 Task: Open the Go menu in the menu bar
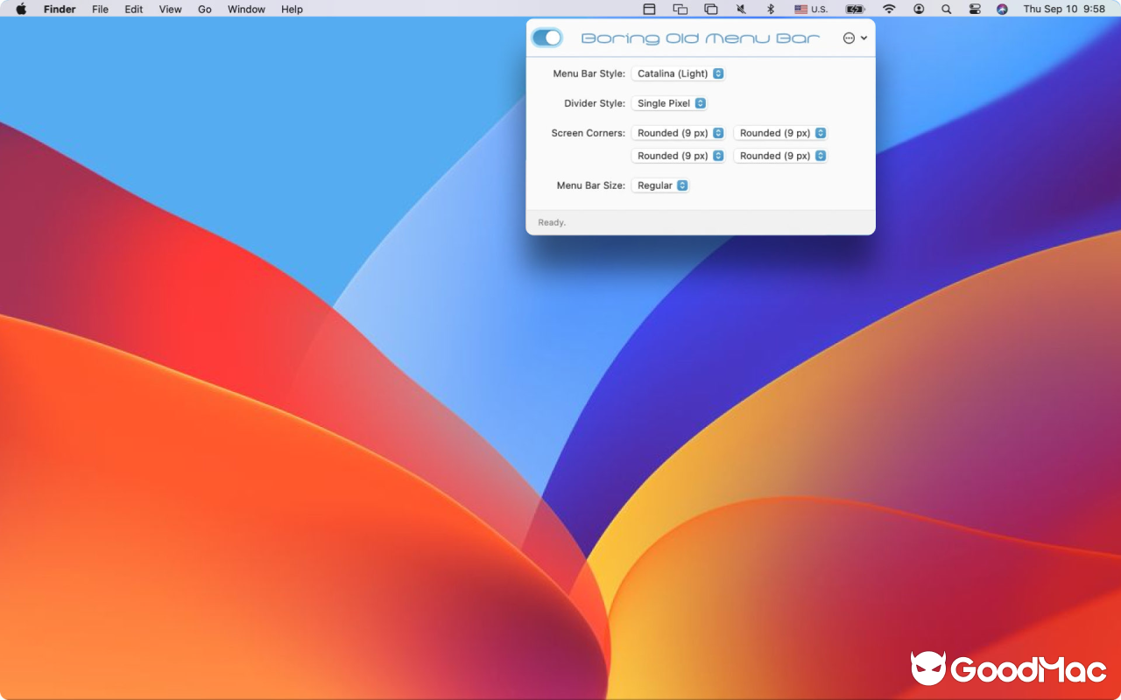coord(204,9)
